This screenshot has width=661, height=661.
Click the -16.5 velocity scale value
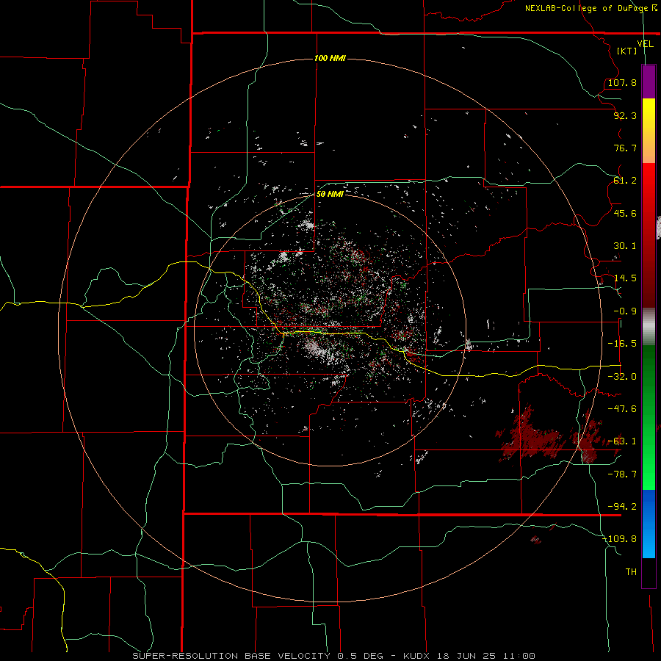click(622, 344)
